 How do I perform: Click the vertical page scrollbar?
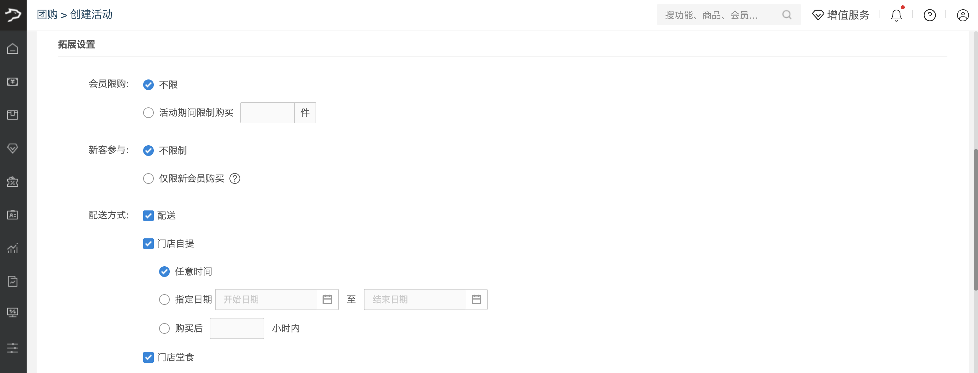975,220
